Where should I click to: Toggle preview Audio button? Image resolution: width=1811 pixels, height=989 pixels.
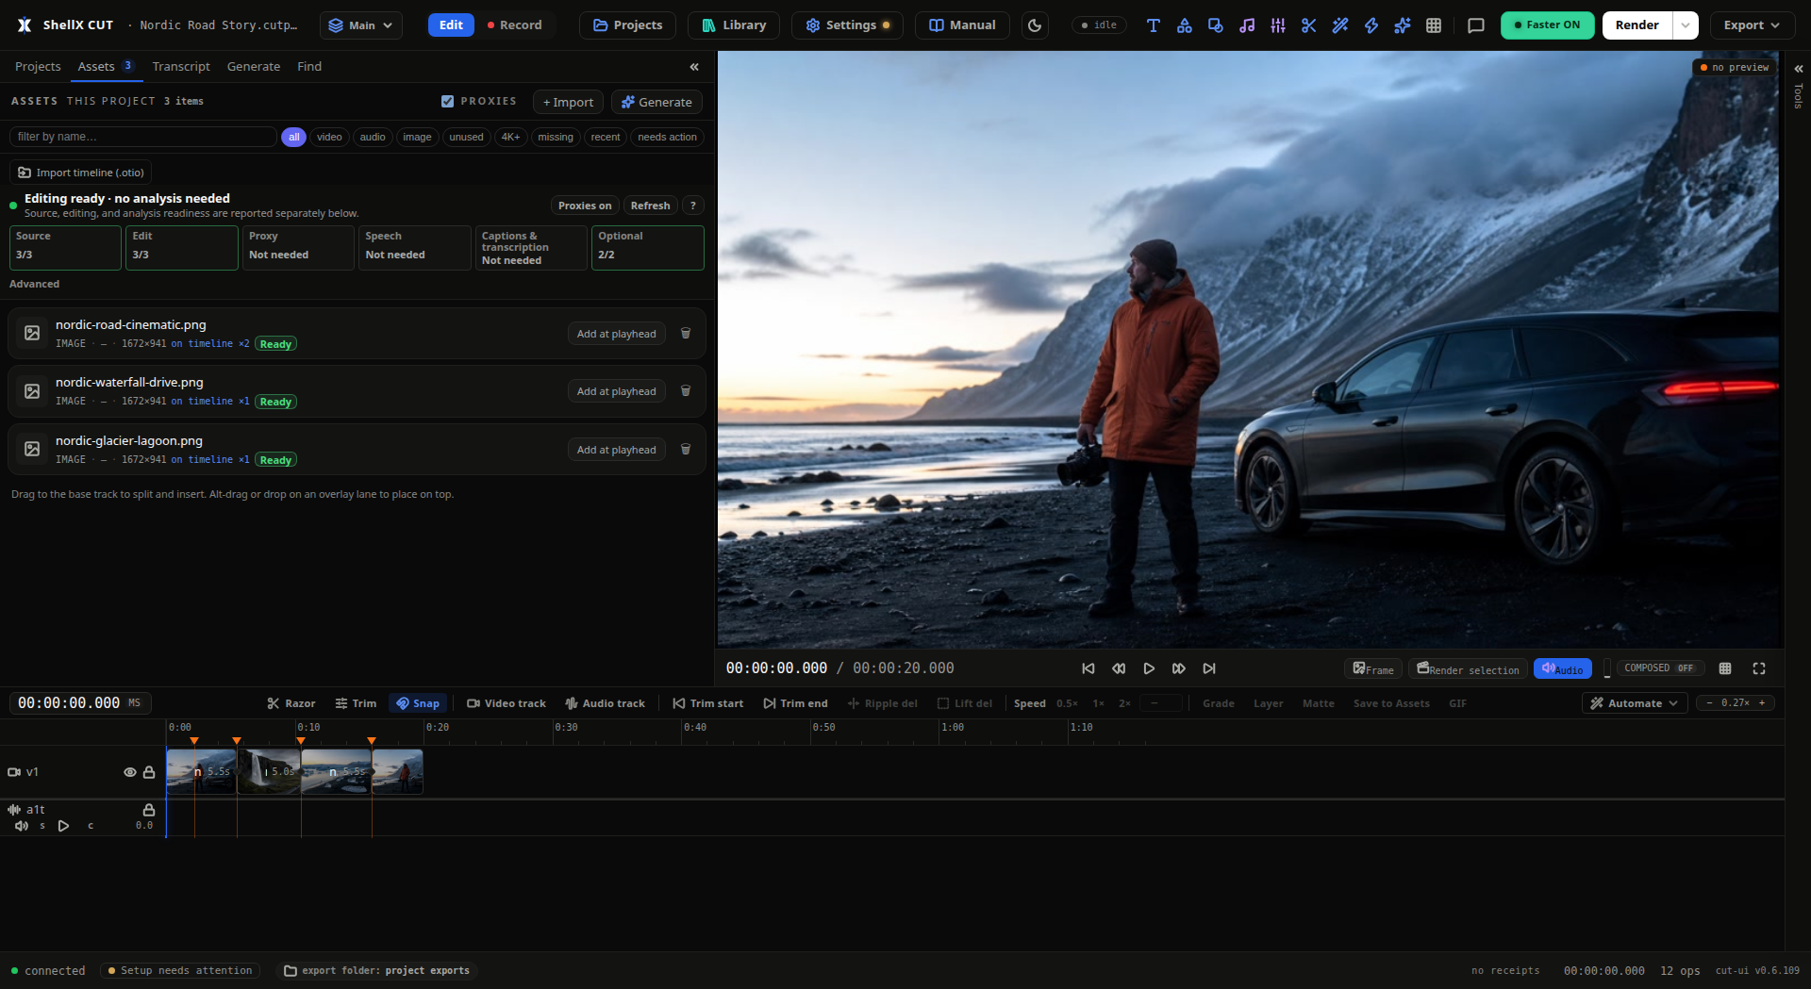pyautogui.click(x=1562, y=668)
